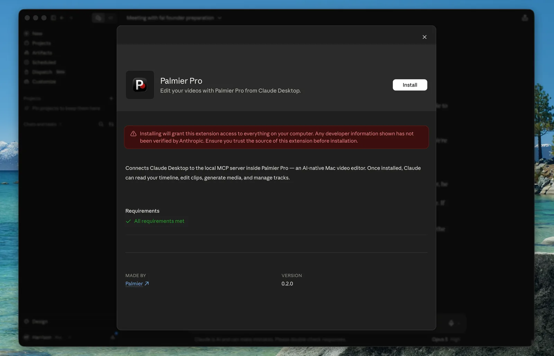
Task: Click the microphone icon in the background chat input
Action: click(451, 323)
